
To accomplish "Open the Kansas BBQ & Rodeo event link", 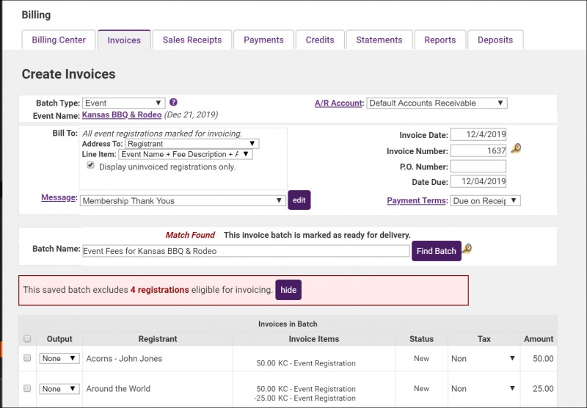I will 121,115.
